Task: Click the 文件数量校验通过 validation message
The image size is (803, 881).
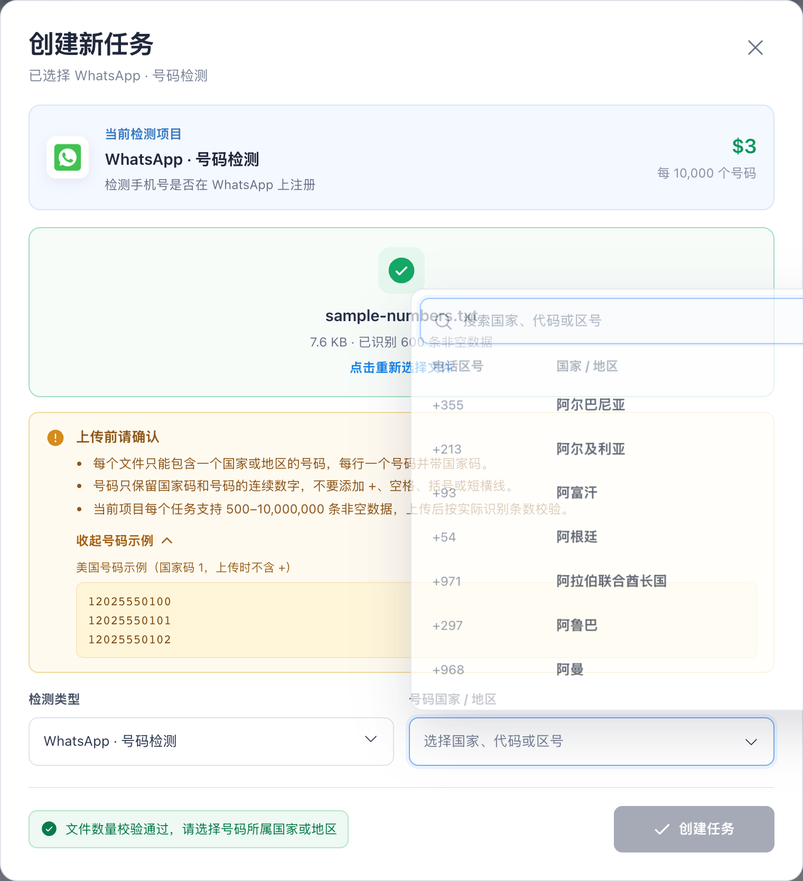Action: pos(189,829)
